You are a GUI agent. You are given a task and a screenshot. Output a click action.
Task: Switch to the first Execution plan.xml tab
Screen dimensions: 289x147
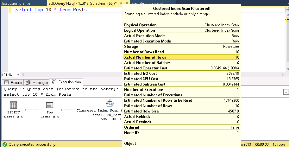[18, 3]
